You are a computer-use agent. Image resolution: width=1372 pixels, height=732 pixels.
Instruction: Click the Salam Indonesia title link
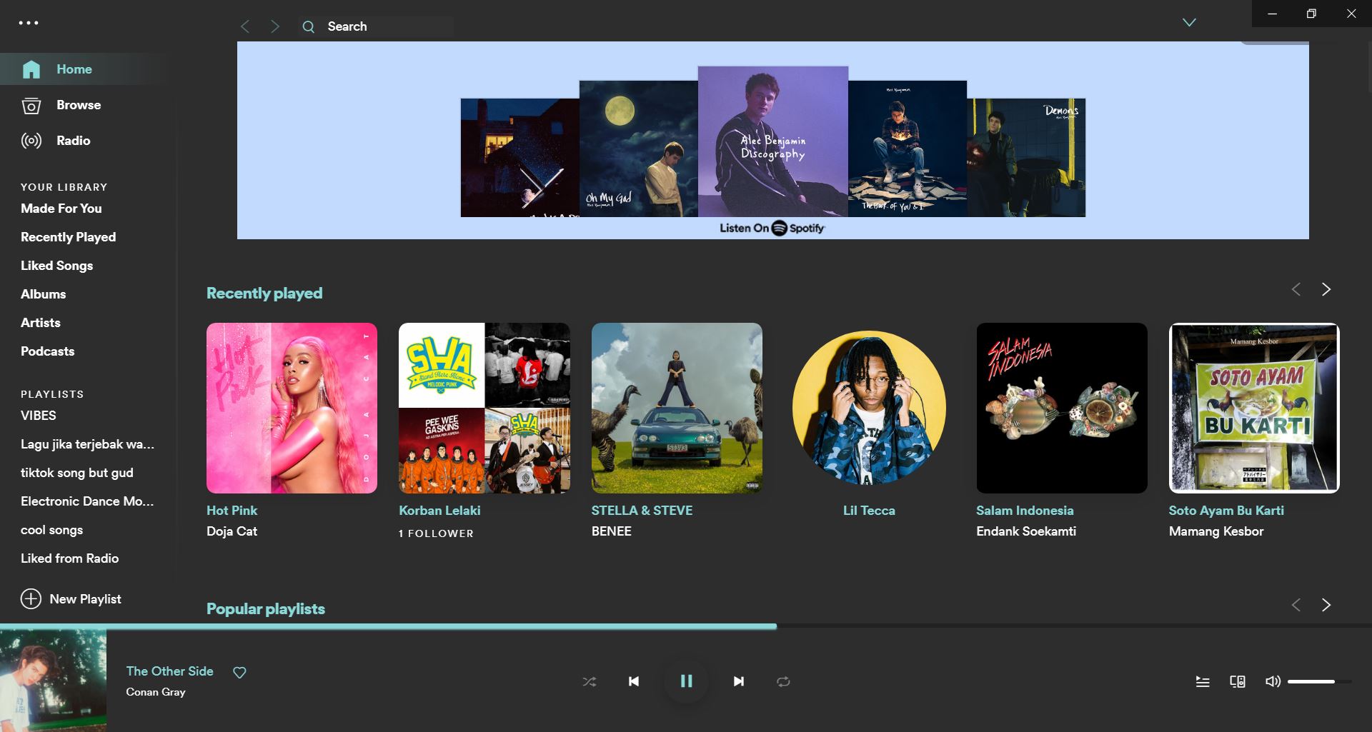(1025, 511)
